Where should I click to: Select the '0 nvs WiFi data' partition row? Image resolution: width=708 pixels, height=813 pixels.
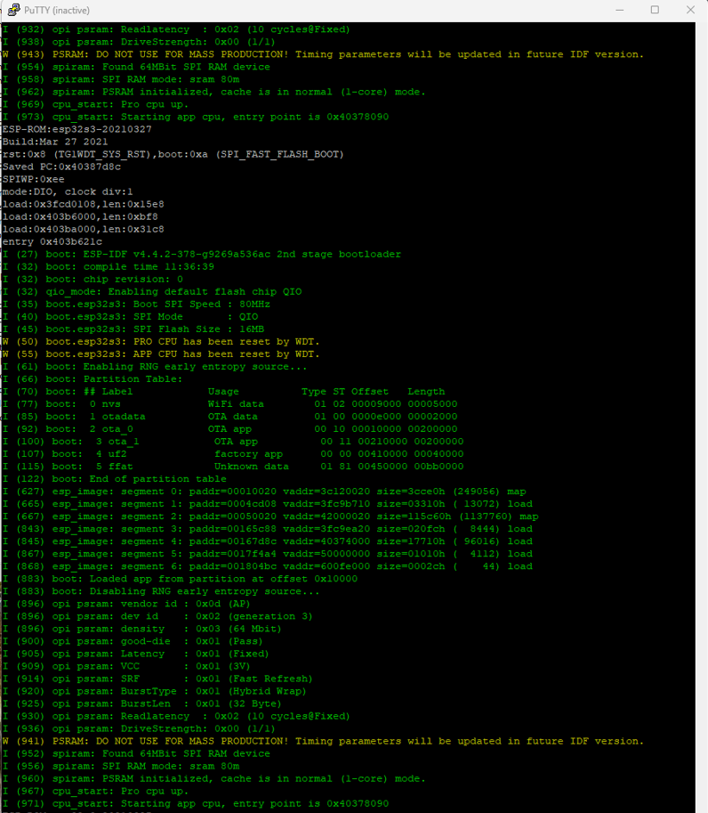tap(230, 404)
